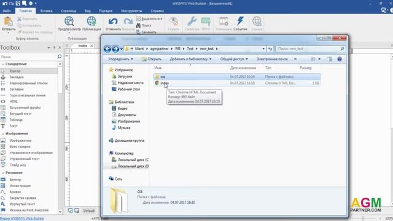The image size is (393, 221).
Task: Click Выделить все in ribbon
Action: pyautogui.click(x=149, y=19)
